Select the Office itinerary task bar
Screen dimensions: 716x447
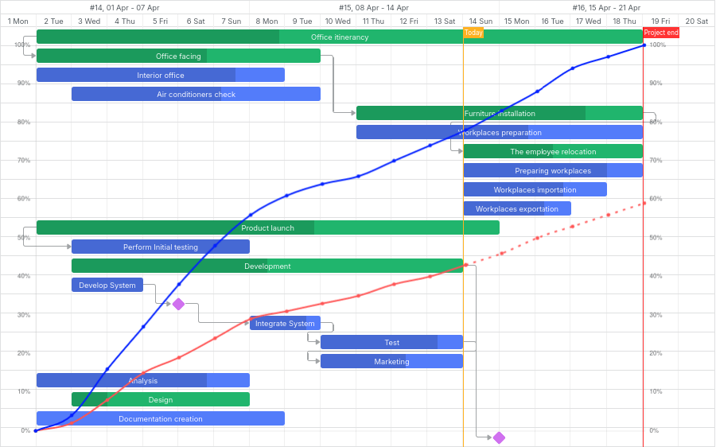(339, 37)
